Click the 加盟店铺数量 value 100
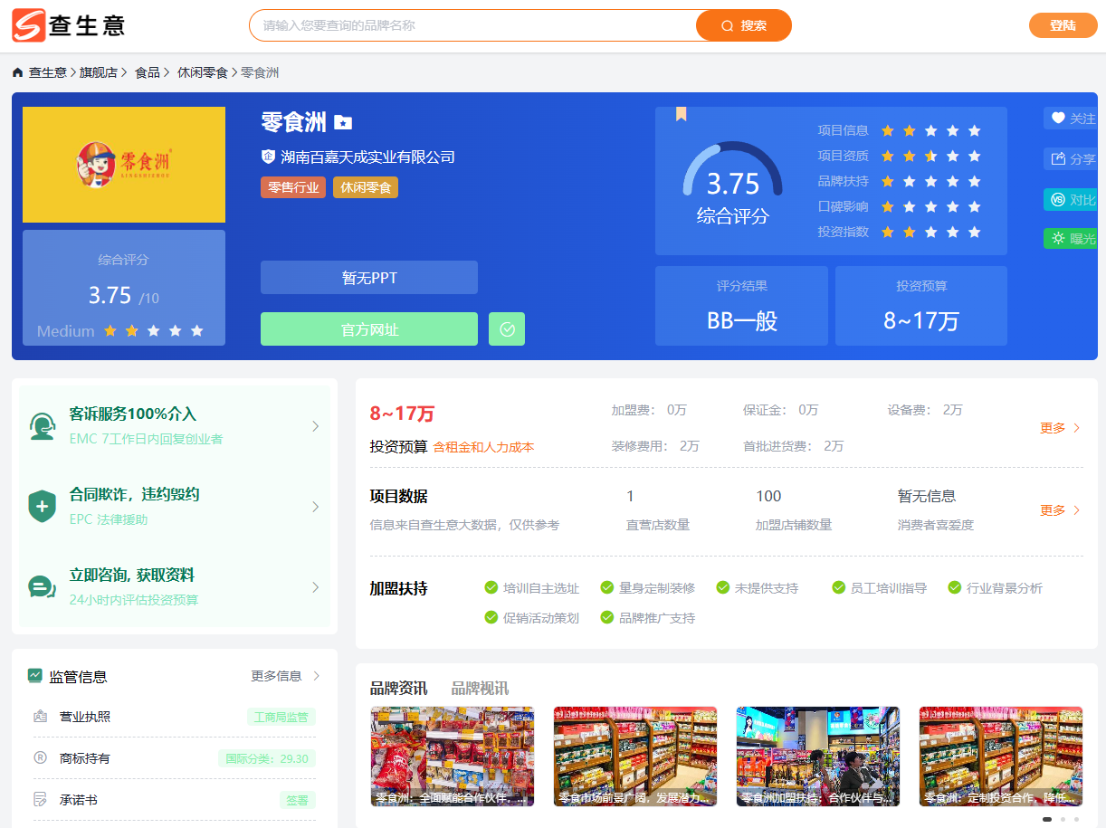1106x828 pixels. [x=768, y=496]
